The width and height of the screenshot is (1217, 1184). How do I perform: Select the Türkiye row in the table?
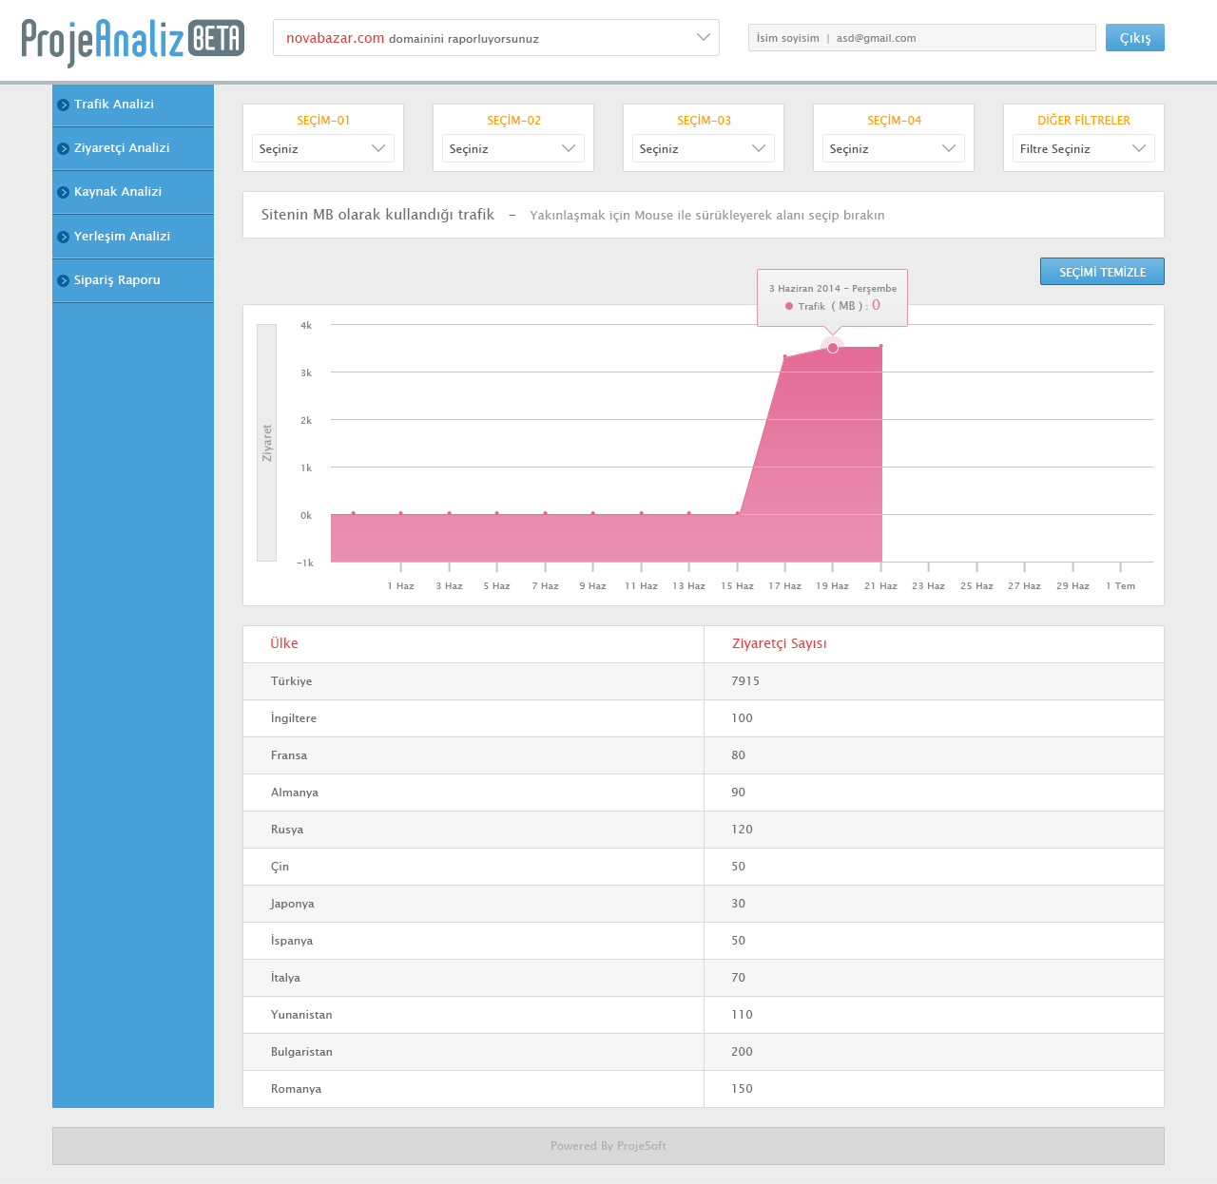tap(703, 681)
